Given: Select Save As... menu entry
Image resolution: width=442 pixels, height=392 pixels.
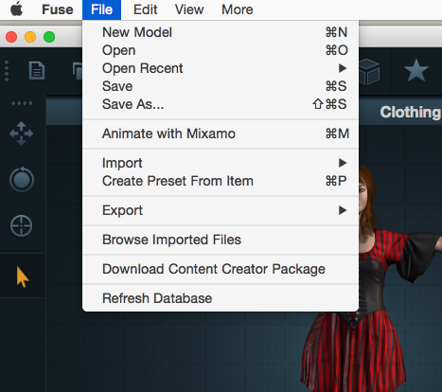Looking at the screenshot, I should tap(221, 104).
